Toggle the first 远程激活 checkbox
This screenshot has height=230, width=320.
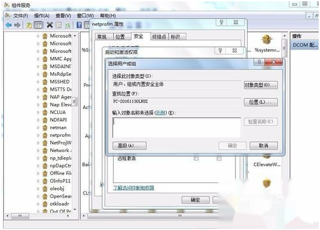196,158
